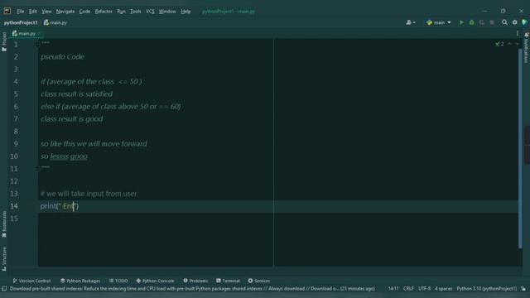The image size is (530, 298).
Task: Click the editor vertical scrollbar
Action: (x=520, y=148)
